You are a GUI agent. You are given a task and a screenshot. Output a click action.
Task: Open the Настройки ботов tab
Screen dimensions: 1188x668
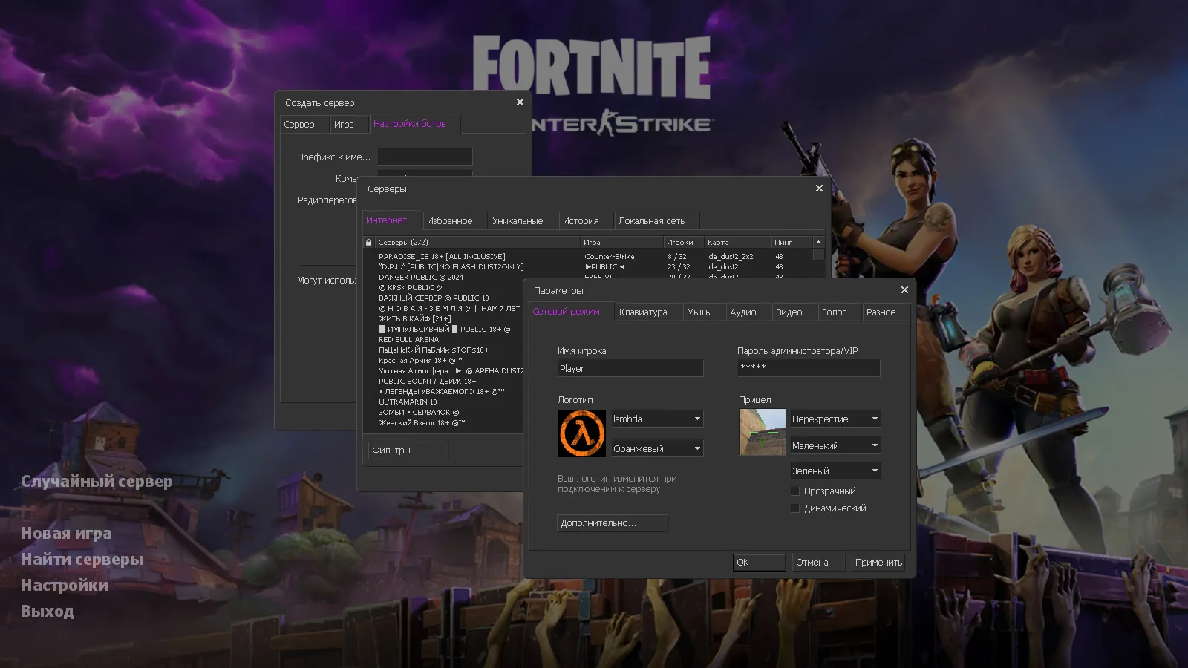click(x=414, y=124)
